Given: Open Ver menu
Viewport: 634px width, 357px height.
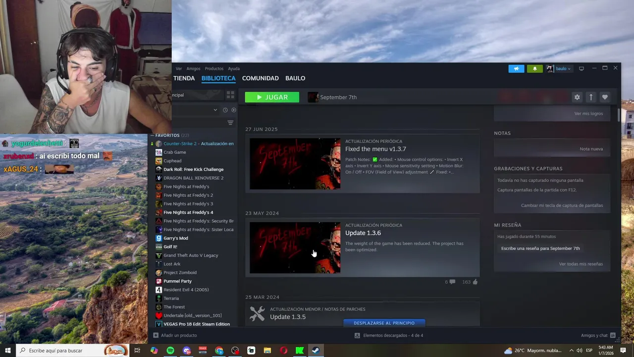Looking at the screenshot, I should point(179,68).
